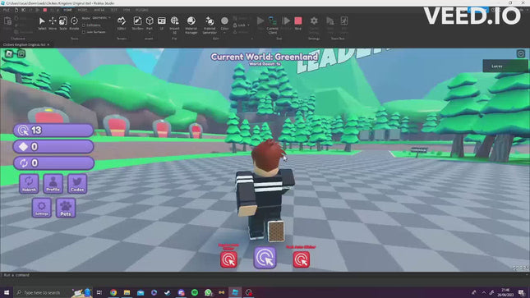Open the Material Manager
Screen dimensions: 530x298
point(191,25)
